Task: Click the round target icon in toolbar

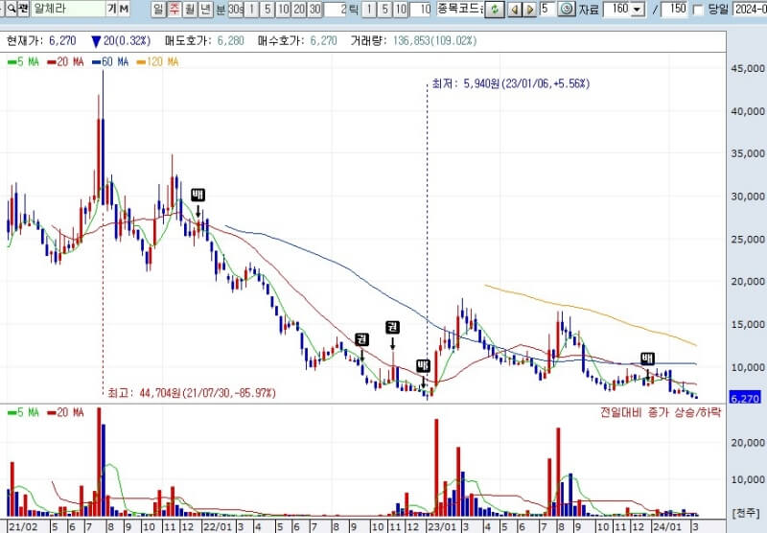Action: click(567, 9)
